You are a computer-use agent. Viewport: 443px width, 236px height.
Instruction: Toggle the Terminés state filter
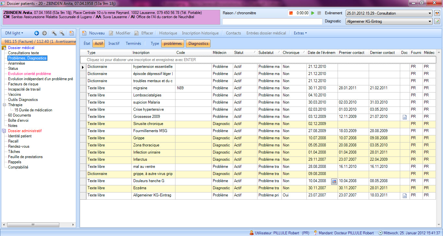[133, 43]
